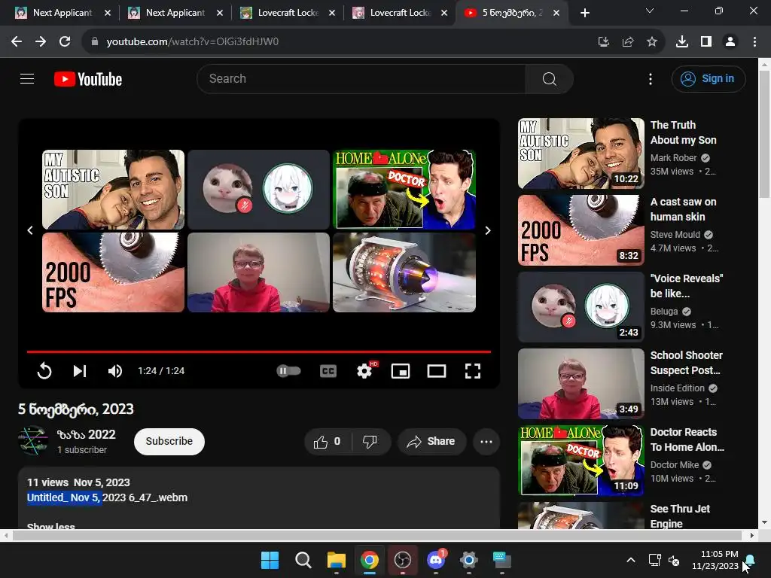Collapse description with Show less

click(51, 525)
